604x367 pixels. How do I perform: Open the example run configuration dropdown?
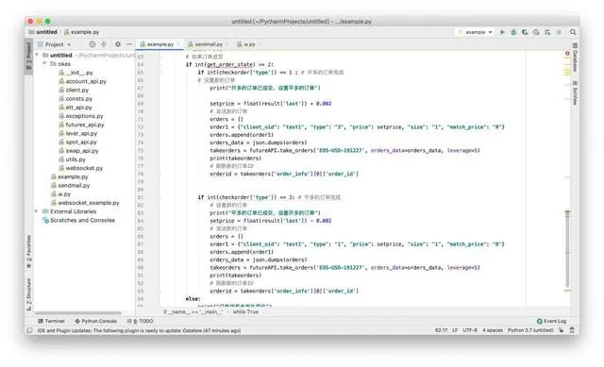475,32
